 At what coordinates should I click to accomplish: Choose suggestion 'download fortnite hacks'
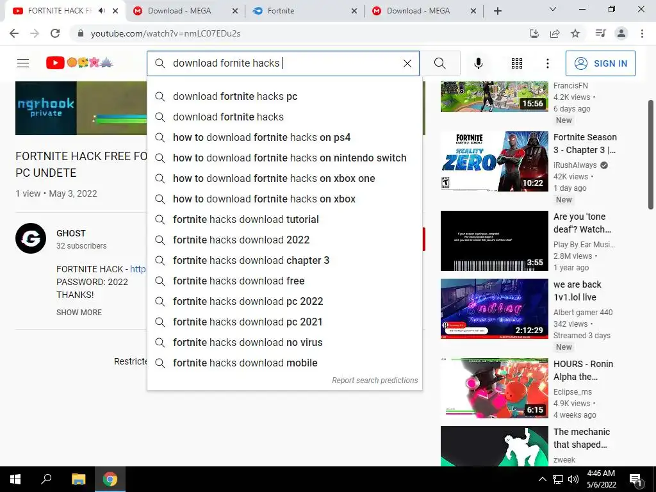pyautogui.click(x=284, y=117)
